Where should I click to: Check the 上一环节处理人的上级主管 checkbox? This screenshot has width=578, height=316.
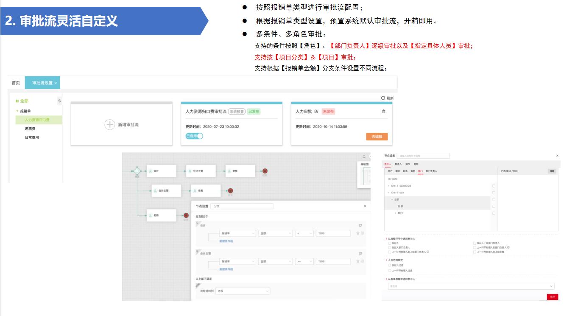(x=475, y=252)
